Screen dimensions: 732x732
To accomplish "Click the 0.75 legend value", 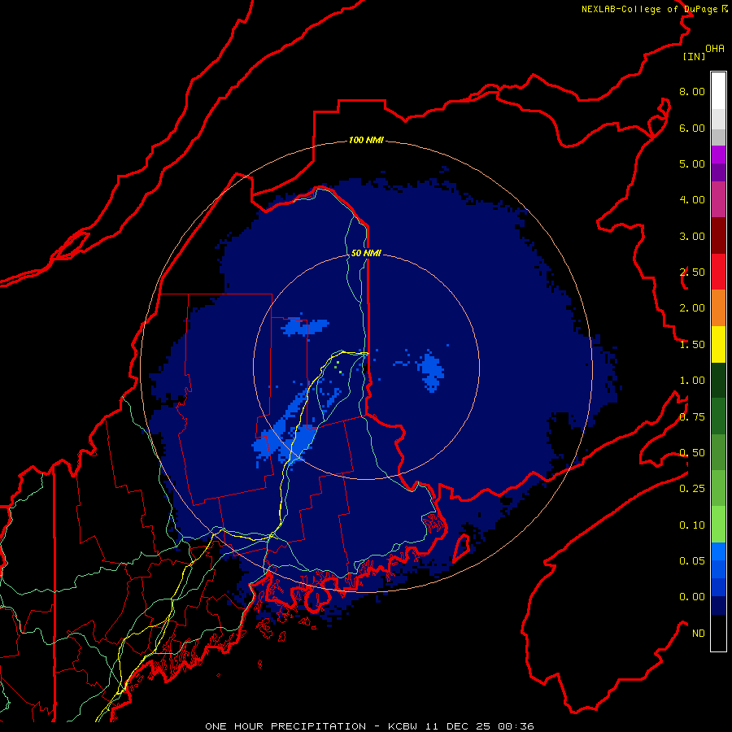I will coord(692,417).
